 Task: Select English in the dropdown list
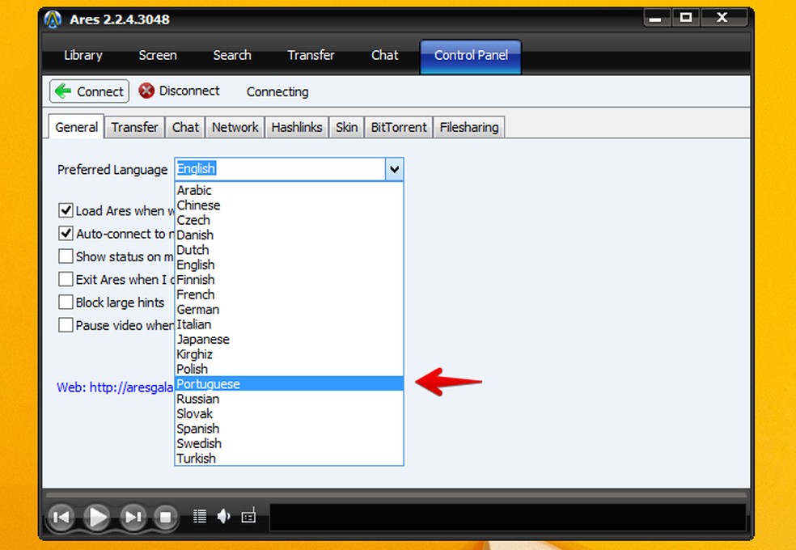(x=289, y=264)
